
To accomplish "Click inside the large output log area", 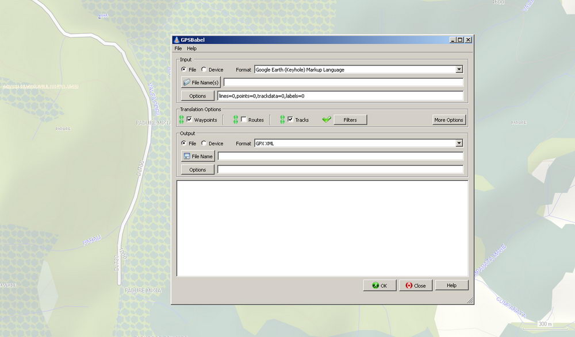I will 323,228.
